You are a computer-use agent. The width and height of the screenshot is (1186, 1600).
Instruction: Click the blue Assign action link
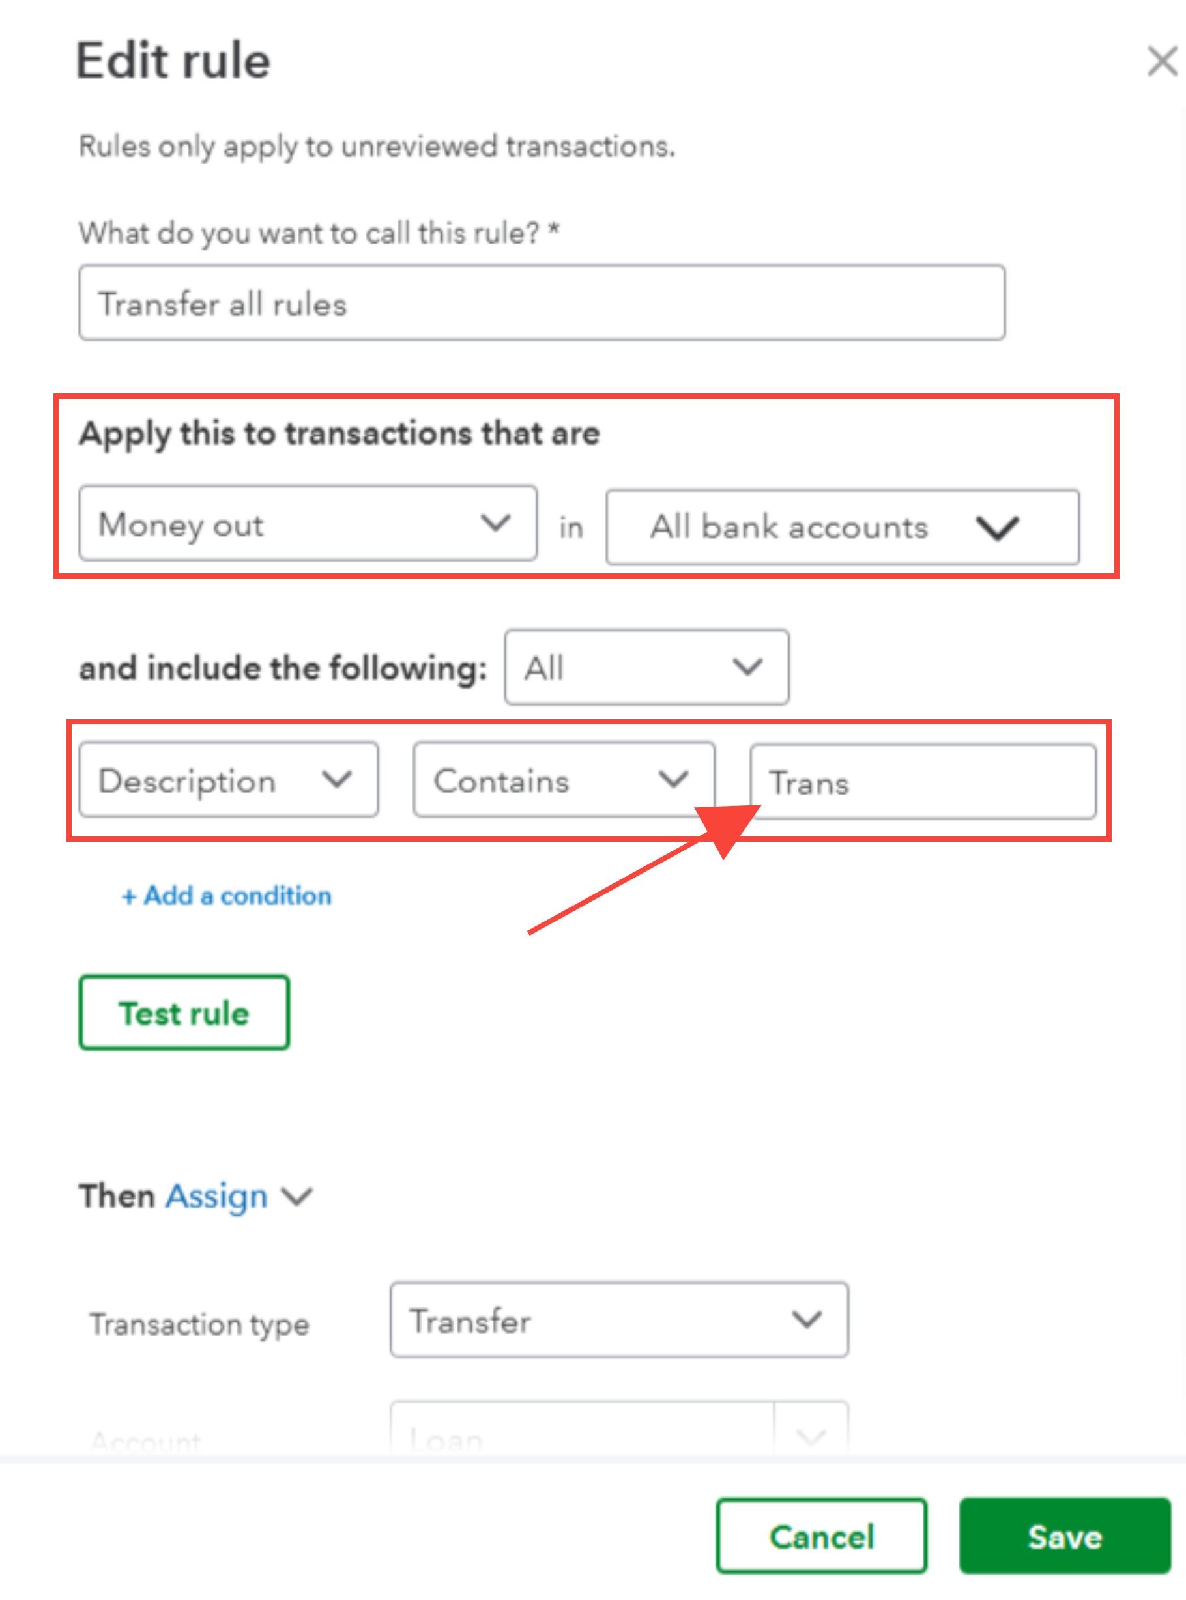217,1197
